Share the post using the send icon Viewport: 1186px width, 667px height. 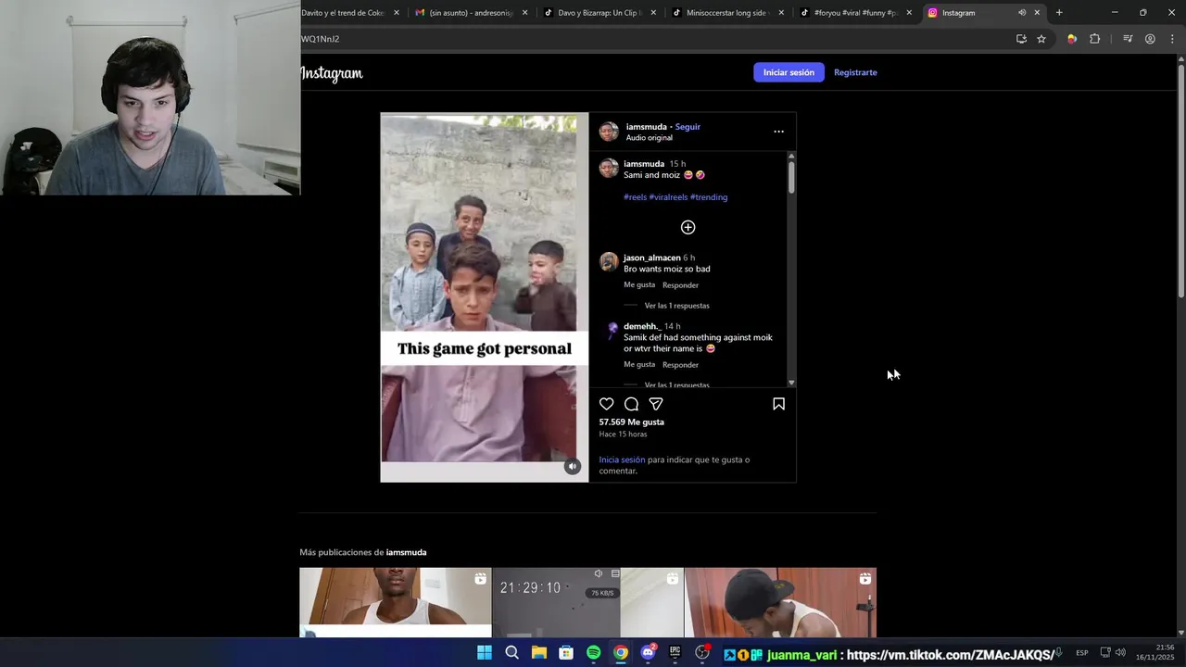click(656, 404)
